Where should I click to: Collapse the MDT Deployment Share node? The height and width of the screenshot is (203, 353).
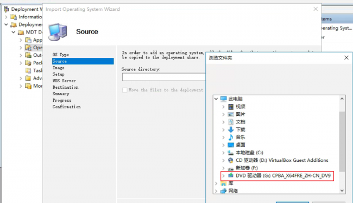click(14, 32)
